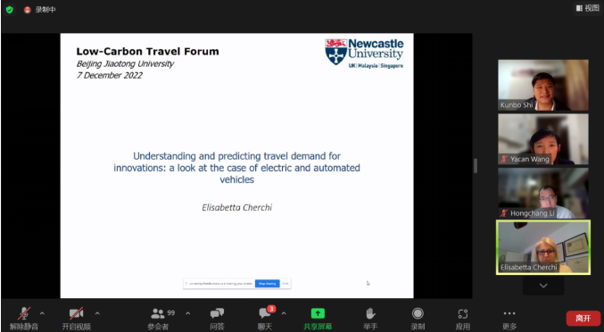Image resolution: width=604 pixels, height=332 pixels.
Task: Expand audio options arrow beside 解除静音
Action: coord(42,313)
